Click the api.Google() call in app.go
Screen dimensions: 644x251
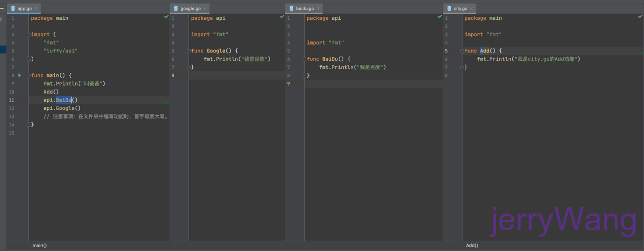tap(62, 108)
